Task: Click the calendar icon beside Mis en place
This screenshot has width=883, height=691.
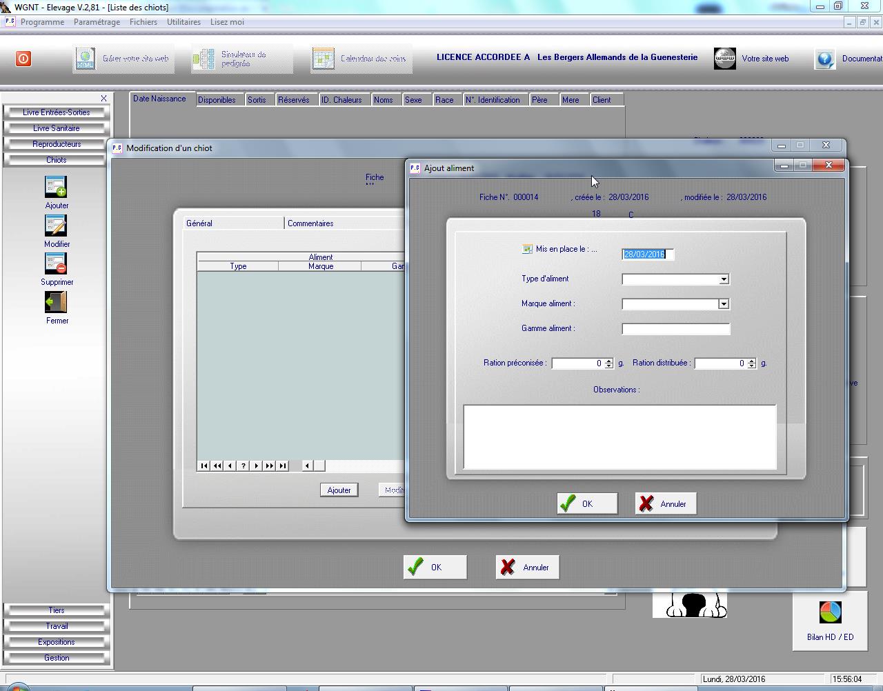Action: (527, 249)
